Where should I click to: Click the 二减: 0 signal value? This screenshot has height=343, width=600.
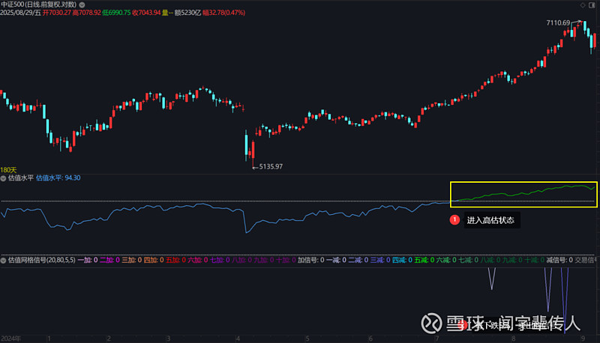tap(358, 260)
